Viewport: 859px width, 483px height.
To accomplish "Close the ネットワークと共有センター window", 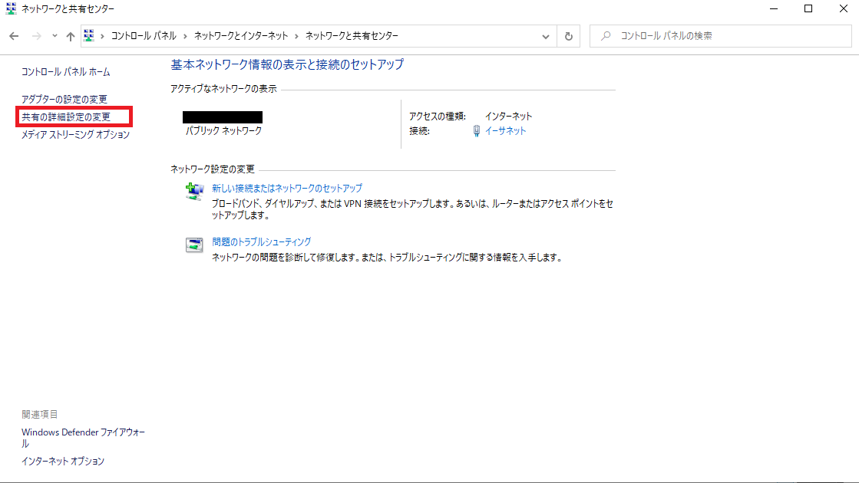I will click(x=843, y=8).
